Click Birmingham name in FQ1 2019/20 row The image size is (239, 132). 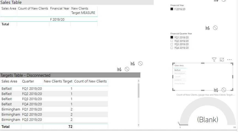[x=11, y=109]
